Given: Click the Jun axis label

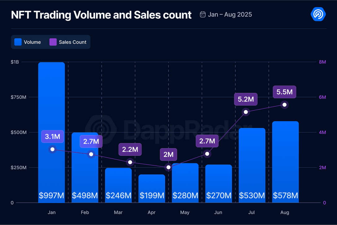Looking at the screenshot, I should (218, 213).
